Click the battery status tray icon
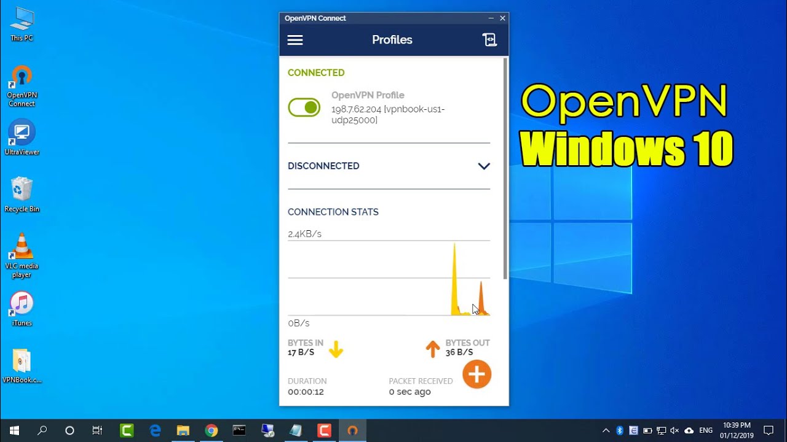787x442 pixels. [x=647, y=430]
